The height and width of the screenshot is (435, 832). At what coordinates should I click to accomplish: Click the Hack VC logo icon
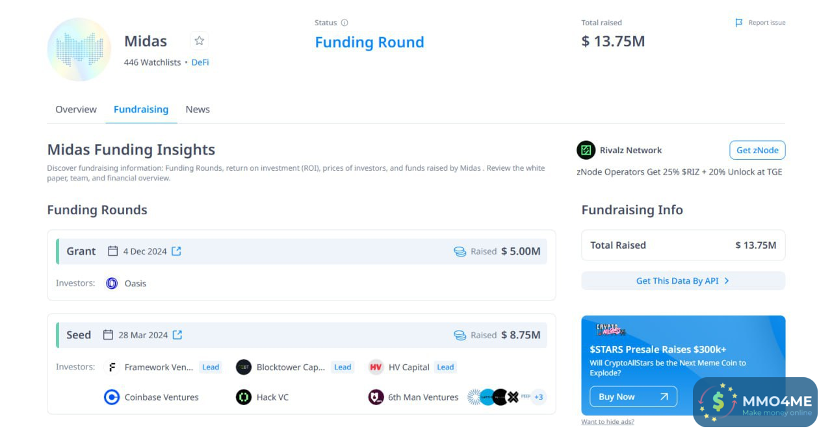[x=244, y=397]
